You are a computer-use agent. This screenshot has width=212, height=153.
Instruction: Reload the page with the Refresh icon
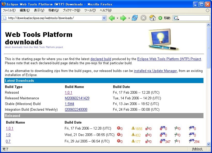135,18
